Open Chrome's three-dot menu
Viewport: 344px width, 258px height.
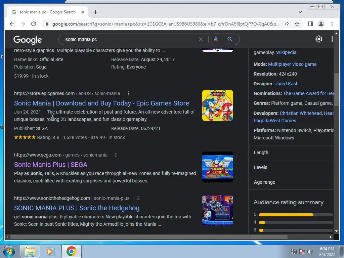332,24
